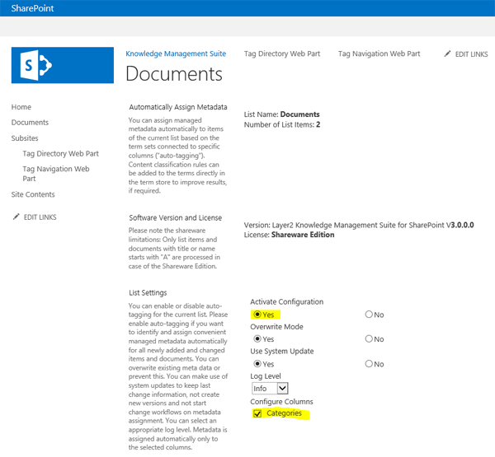Screen dimensions: 495x457
Task: Select No for Activate Configuration
Action: pyautogui.click(x=369, y=315)
